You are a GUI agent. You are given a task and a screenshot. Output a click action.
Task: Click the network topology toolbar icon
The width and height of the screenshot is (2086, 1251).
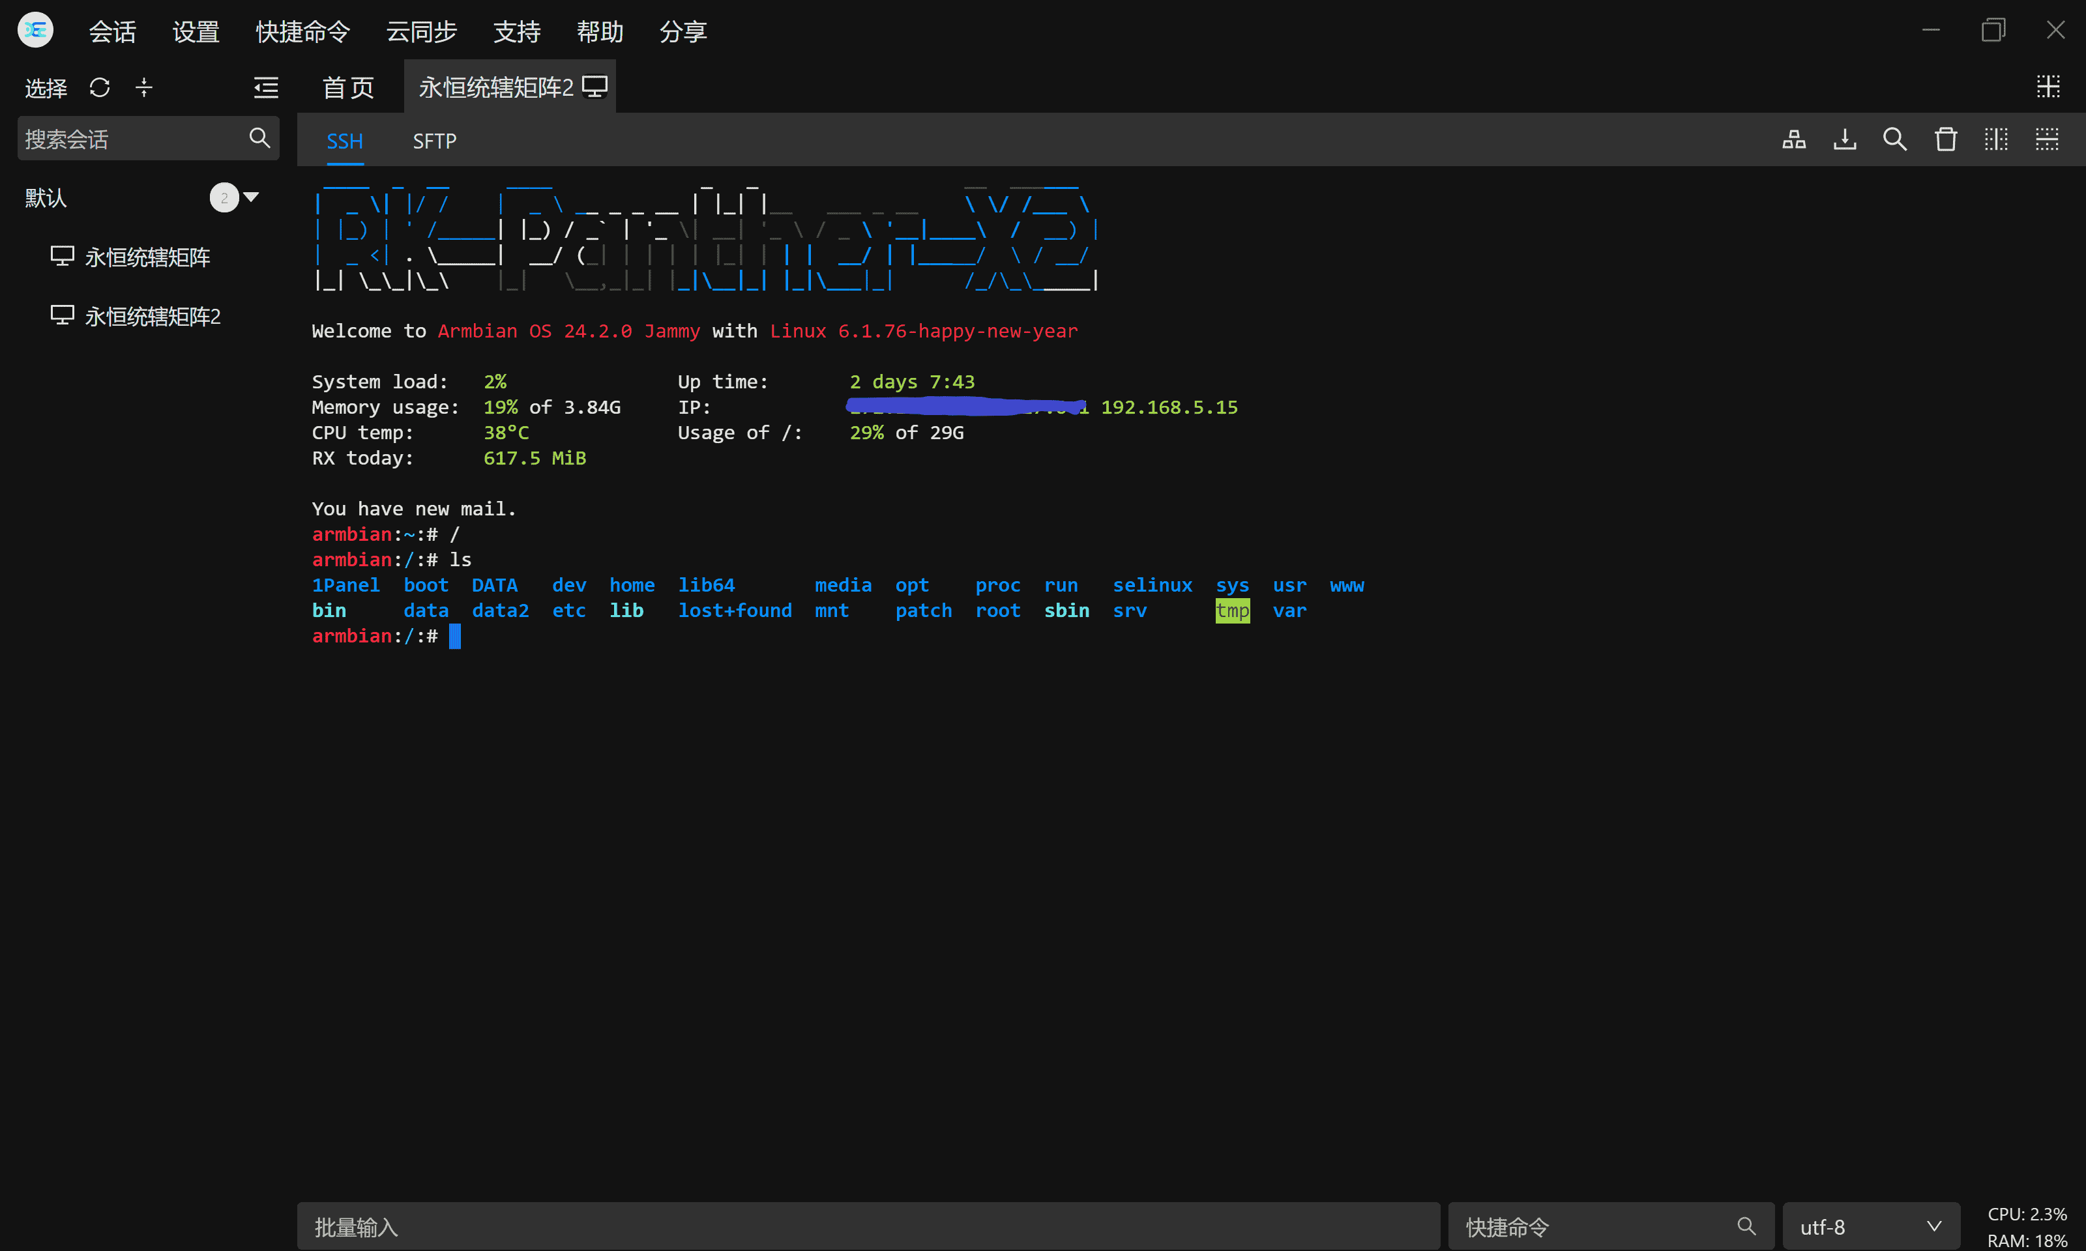tap(1793, 139)
